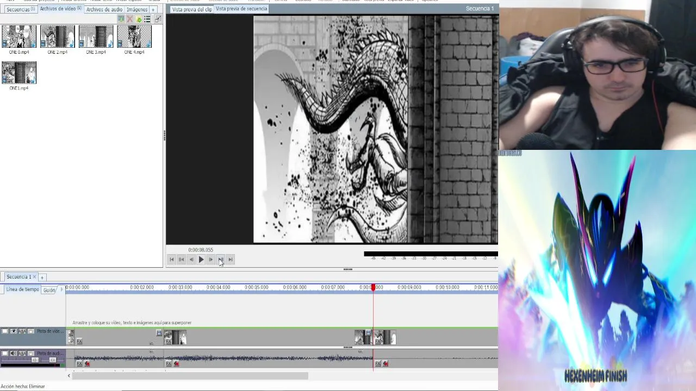Click red speaker icon on second audio clip
This screenshot has height=391, width=696.
coord(176,363)
